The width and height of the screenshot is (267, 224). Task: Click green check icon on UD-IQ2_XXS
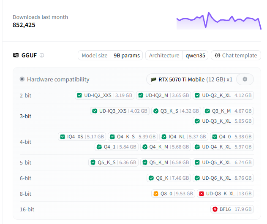(x=79, y=95)
